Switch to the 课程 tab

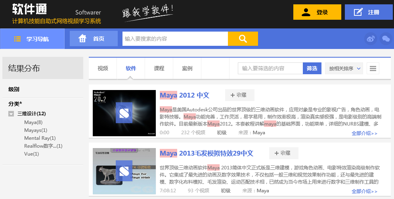159,68
